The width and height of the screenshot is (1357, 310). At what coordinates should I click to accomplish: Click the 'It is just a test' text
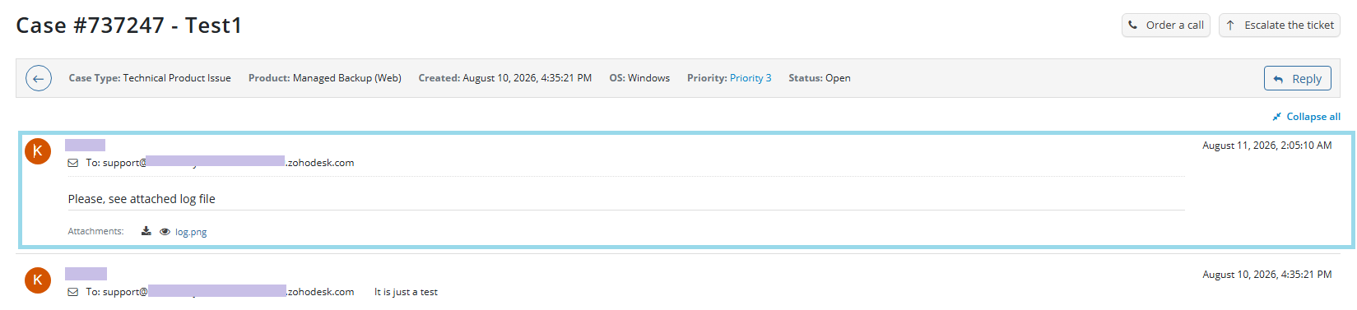point(406,292)
